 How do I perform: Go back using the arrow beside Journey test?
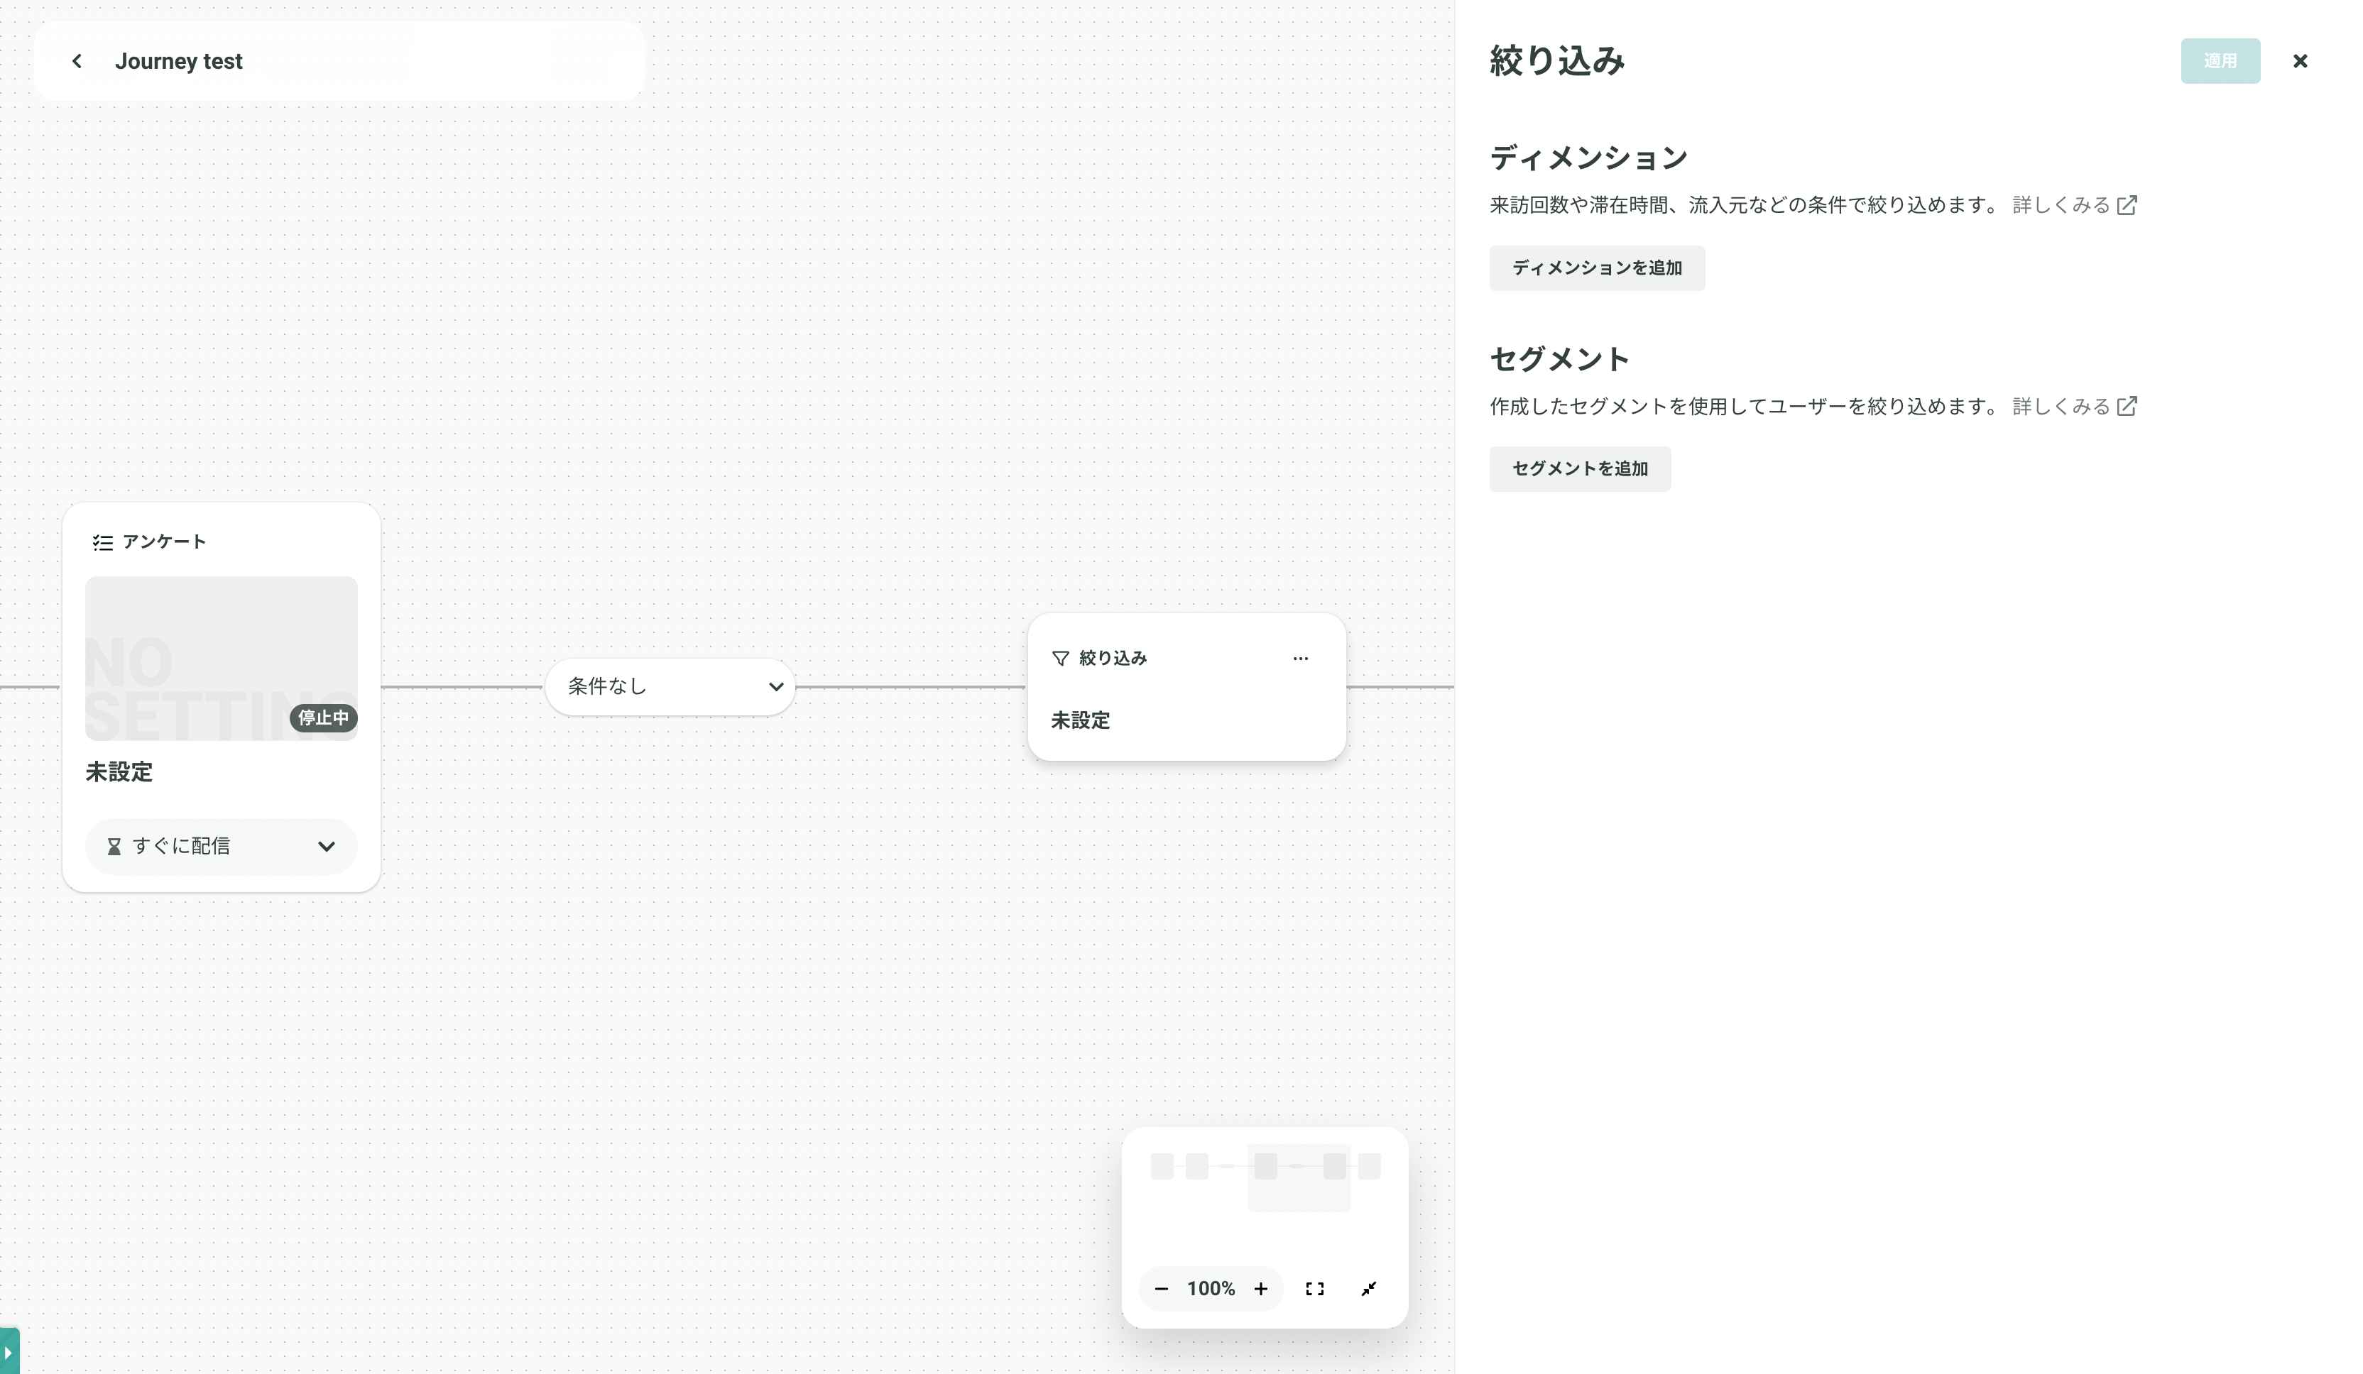[x=77, y=61]
